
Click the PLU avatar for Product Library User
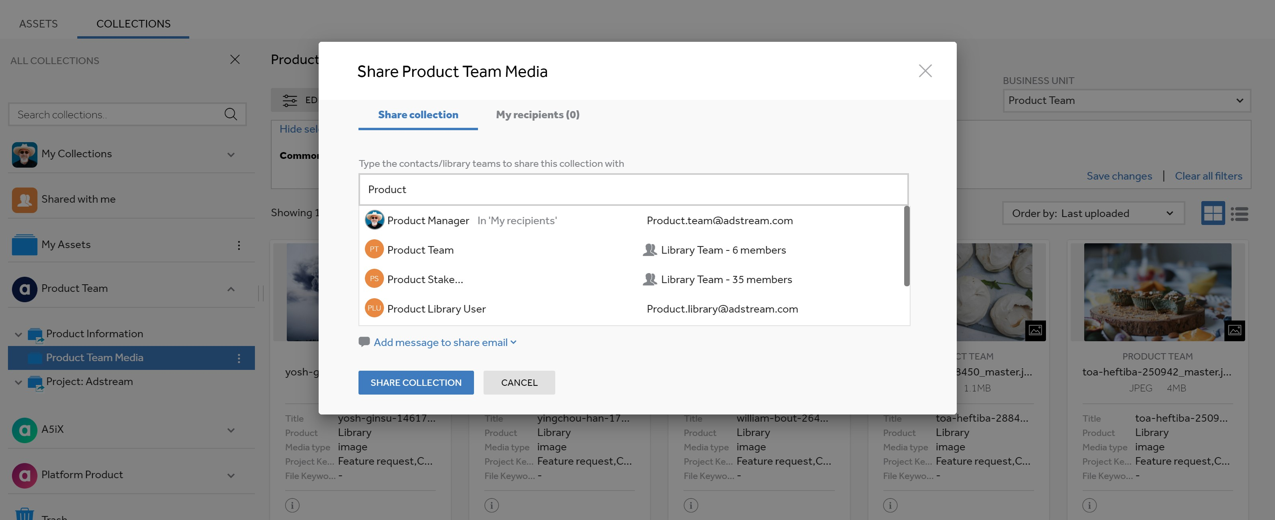(374, 308)
